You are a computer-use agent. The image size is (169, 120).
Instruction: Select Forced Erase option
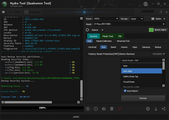coord(142,82)
